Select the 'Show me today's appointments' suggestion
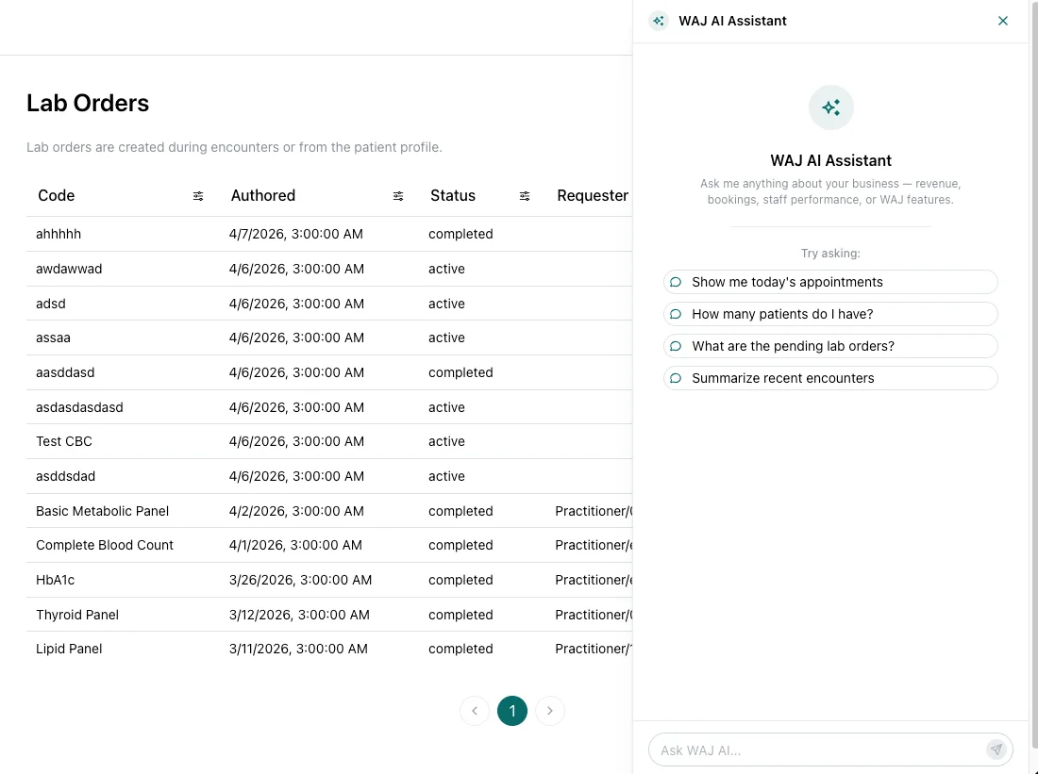1038x774 pixels. point(830,282)
